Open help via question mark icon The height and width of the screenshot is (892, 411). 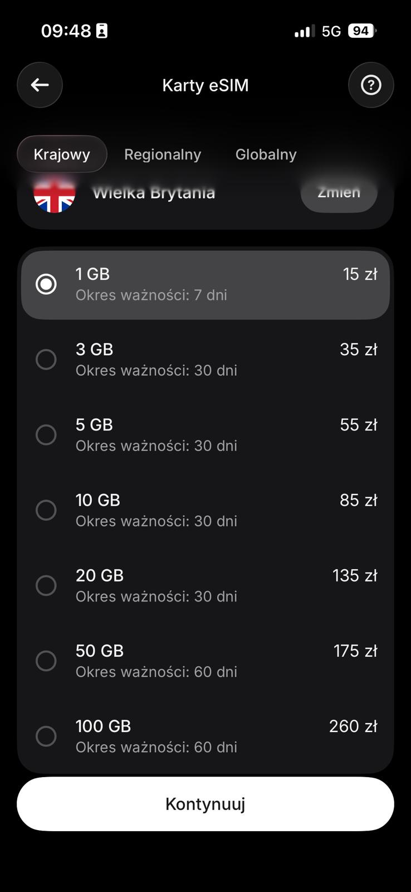(x=371, y=85)
